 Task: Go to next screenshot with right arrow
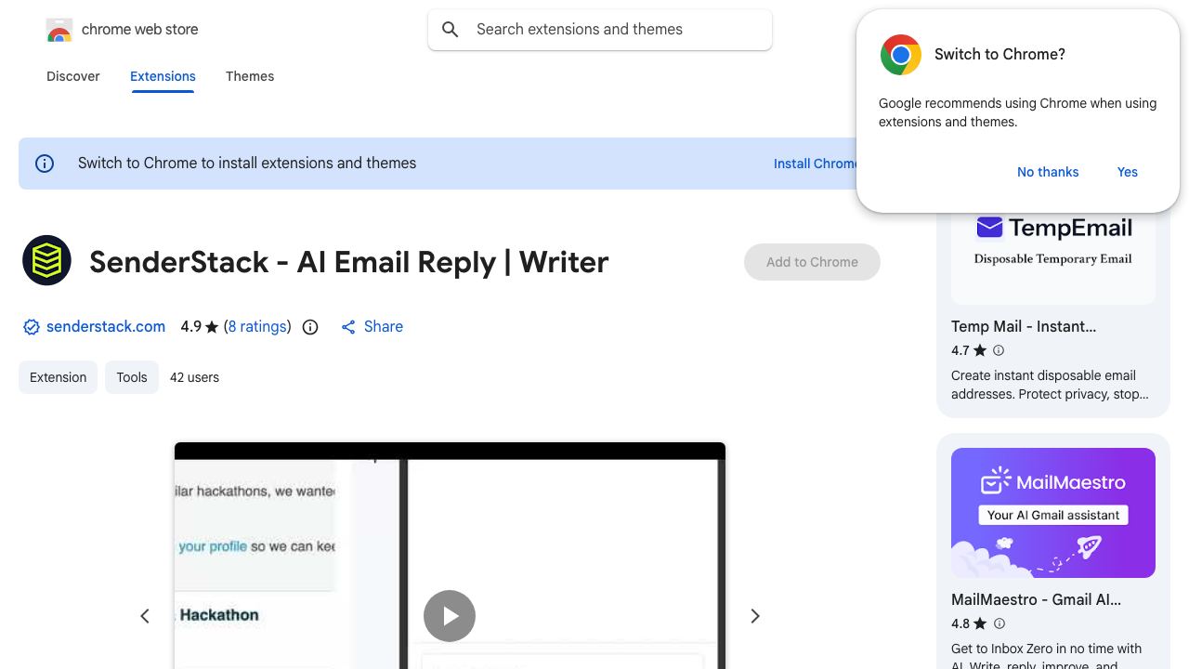[755, 616]
